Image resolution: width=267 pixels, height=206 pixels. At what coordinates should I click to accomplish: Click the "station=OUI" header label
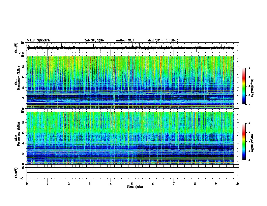pos(125,40)
